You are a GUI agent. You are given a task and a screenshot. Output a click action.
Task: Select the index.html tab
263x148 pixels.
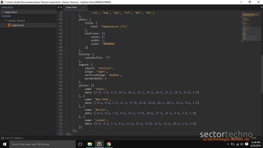[x=76, y=7]
